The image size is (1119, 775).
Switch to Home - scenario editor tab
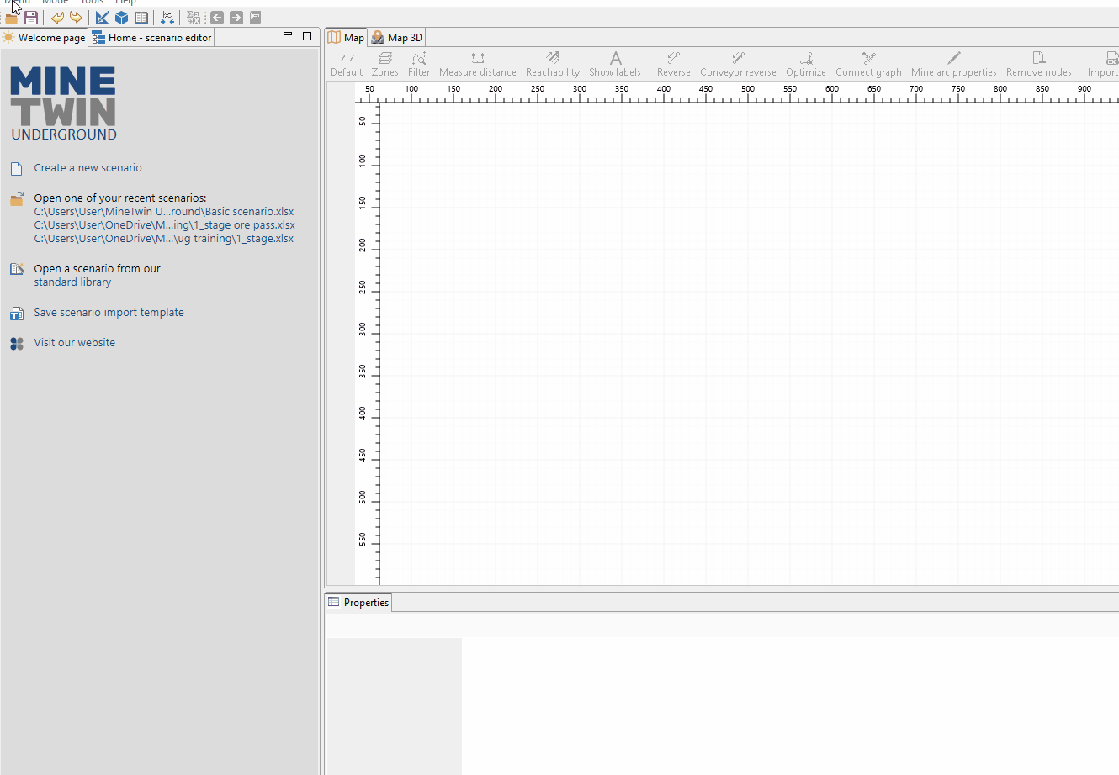coord(152,37)
